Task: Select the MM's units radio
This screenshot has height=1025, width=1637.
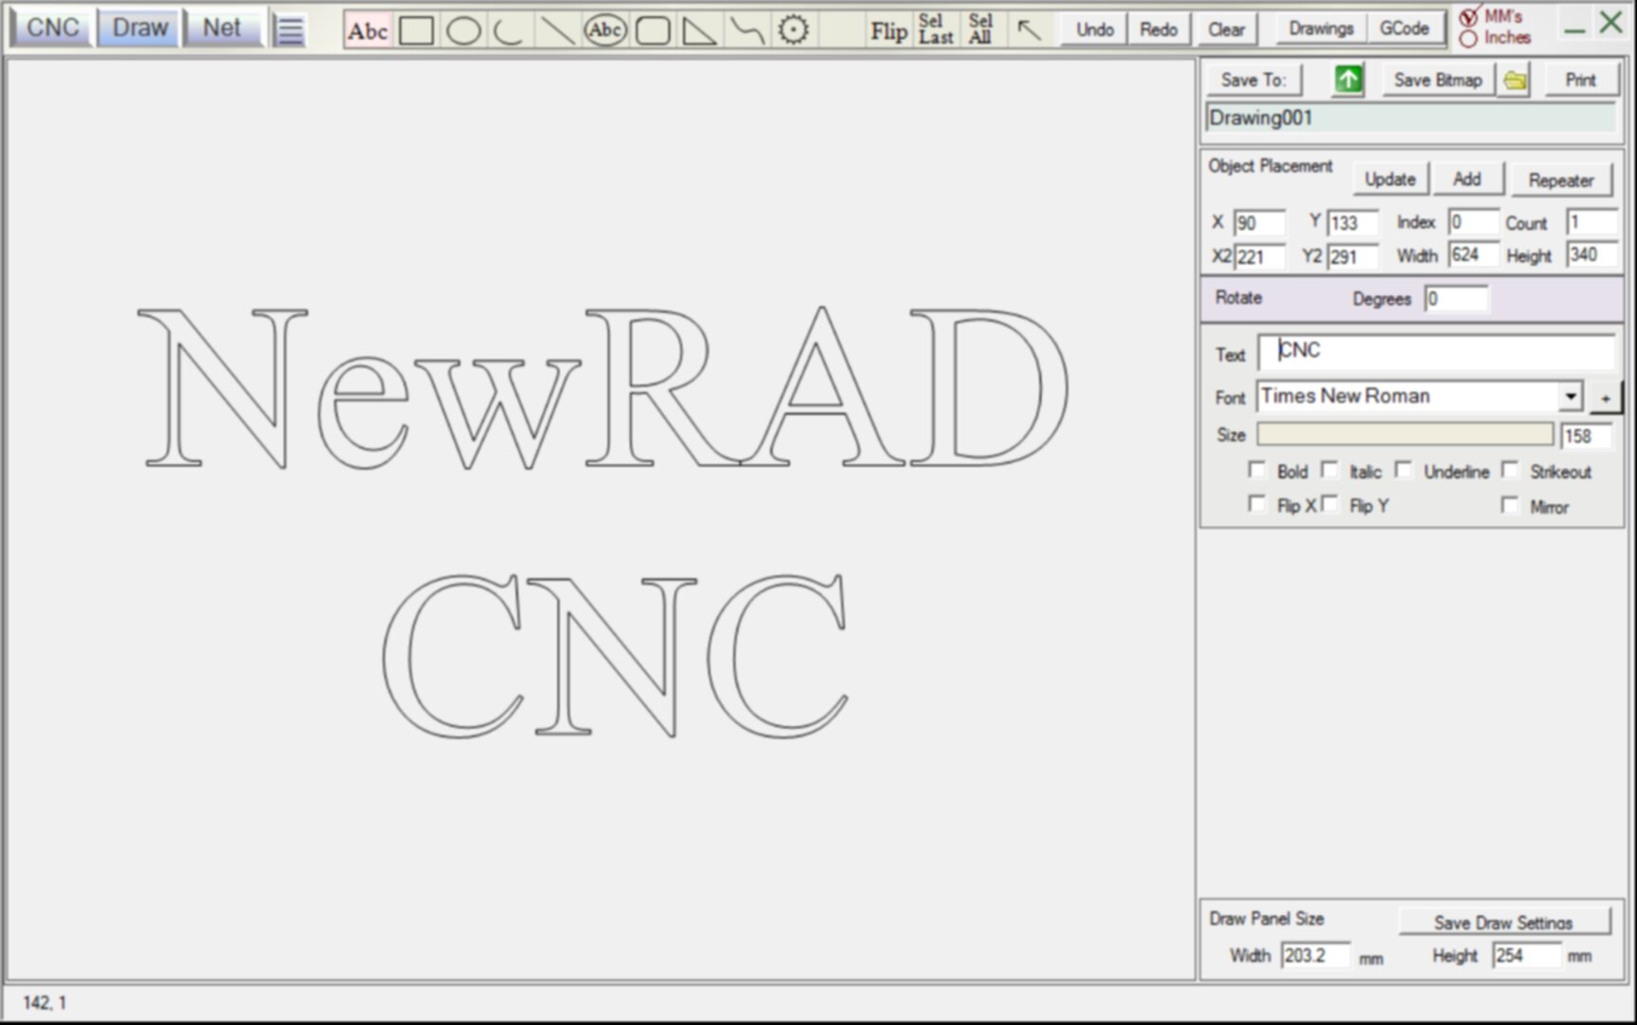Action: click(x=1469, y=17)
